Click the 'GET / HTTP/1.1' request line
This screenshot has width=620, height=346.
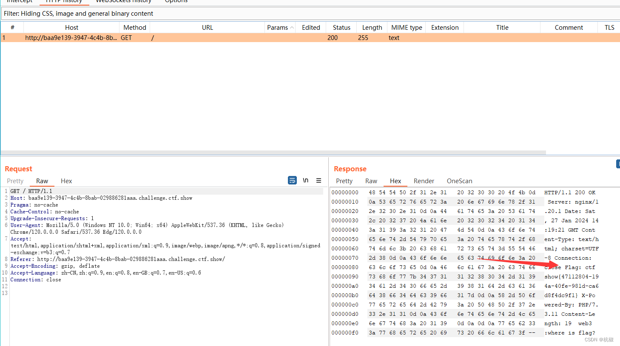click(x=31, y=191)
